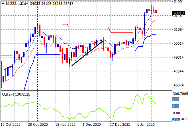
Task: Click the 306.7805 CCI scale maximum value
Action: tap(179, 94)
